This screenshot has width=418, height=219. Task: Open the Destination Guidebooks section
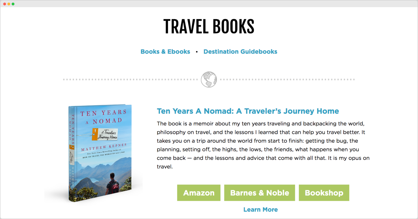click(240, 51)
